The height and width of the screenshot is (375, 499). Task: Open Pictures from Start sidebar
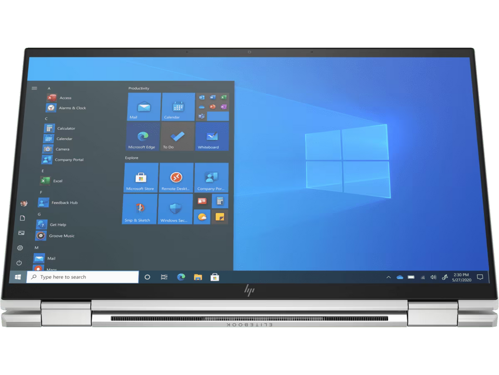[21, 233]
